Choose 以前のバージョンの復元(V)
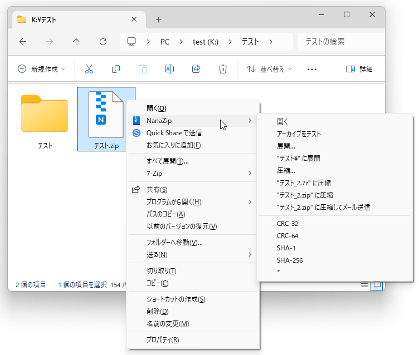 pos(193,226)
